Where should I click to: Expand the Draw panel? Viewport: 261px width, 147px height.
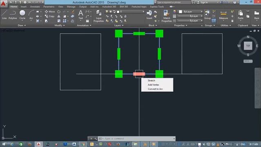pyautogui.click(x=22, y=25)
